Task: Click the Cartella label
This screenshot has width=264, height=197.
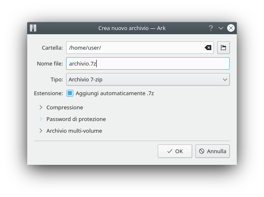Action: coord(52,48)
